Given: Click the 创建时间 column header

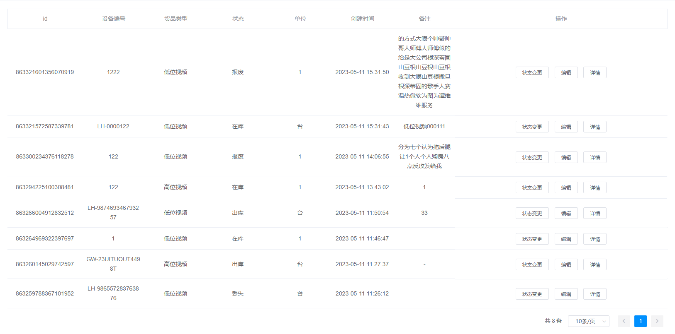Looking at the screenshot, I should tap(362, 19).
